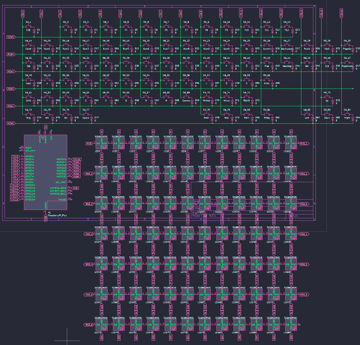360x345 pixels.
Task: Click the D84 diode reference text
Action: [358, 118]
